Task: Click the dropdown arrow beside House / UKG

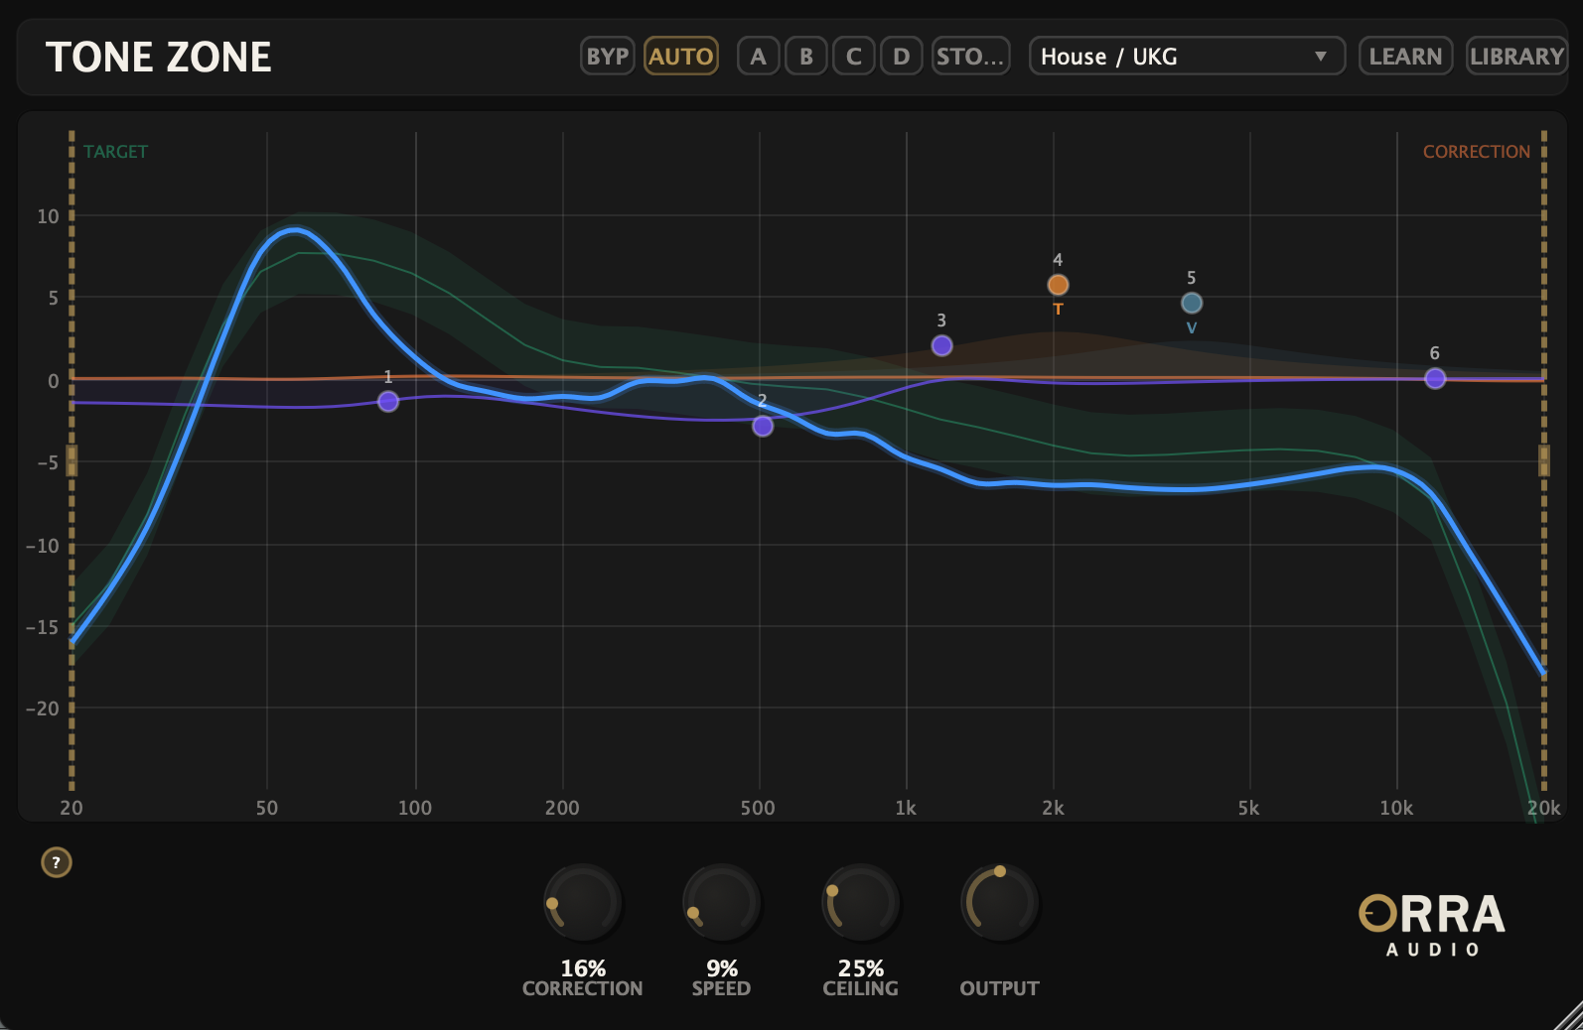Action: pos(1321,57)
